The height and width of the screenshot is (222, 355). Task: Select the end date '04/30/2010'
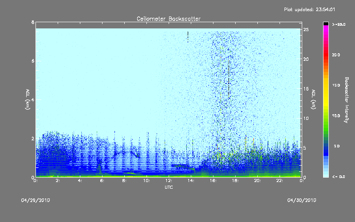[x=302, y=200]
